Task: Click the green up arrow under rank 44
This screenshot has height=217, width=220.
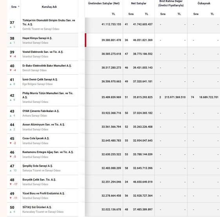Action: pos(11,129)
